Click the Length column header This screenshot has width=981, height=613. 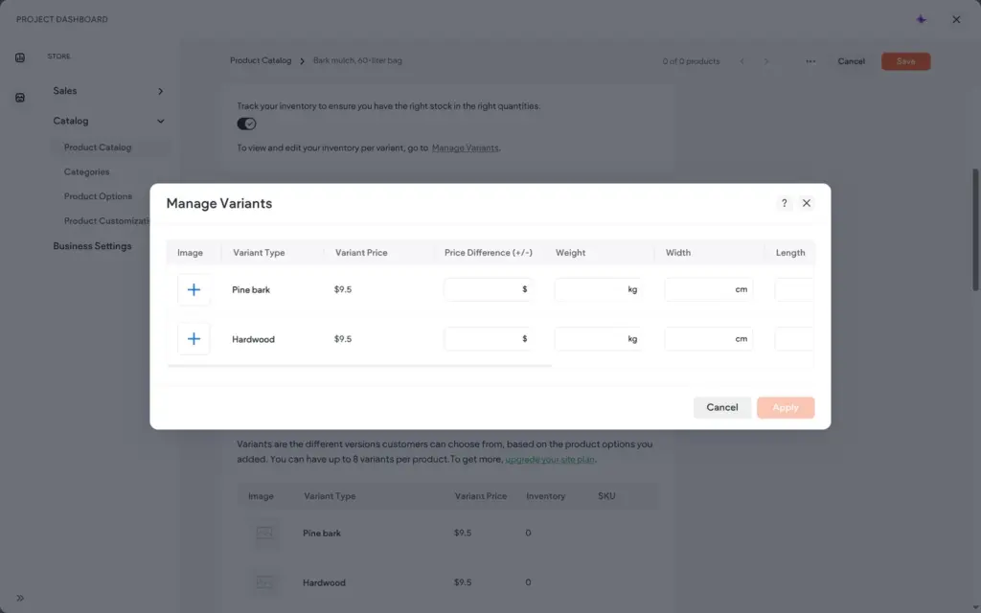point(790,253)
